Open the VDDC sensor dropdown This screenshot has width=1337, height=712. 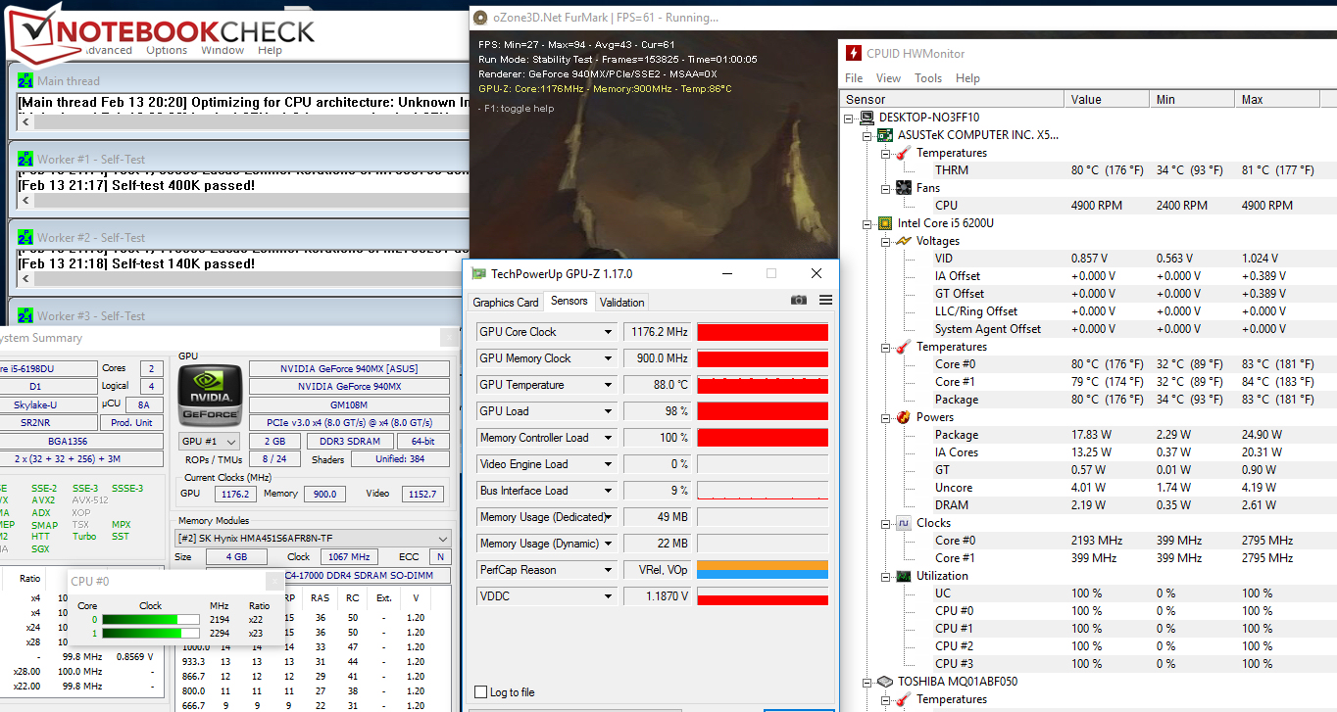(x=609, y=596)
